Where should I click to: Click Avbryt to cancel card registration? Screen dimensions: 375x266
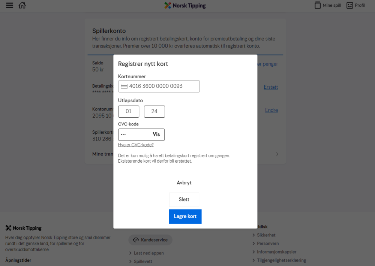pos(184,183)
